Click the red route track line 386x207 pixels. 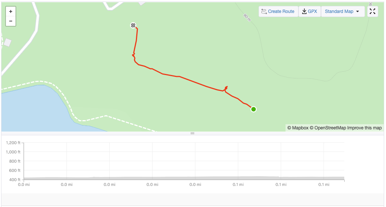pos(192,82)
